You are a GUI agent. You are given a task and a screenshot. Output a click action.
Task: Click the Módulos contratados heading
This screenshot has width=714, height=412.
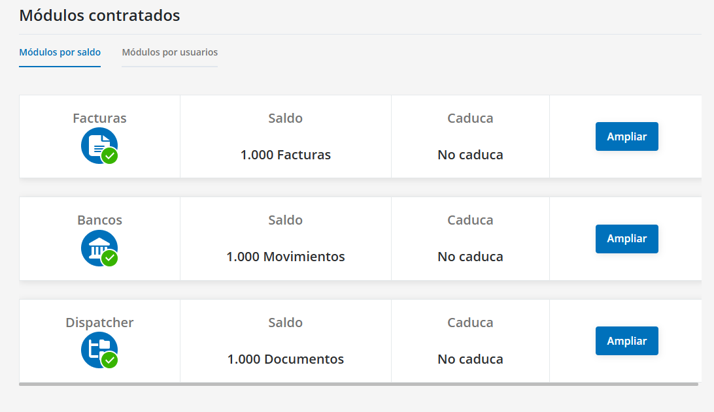tap(100, 16)
